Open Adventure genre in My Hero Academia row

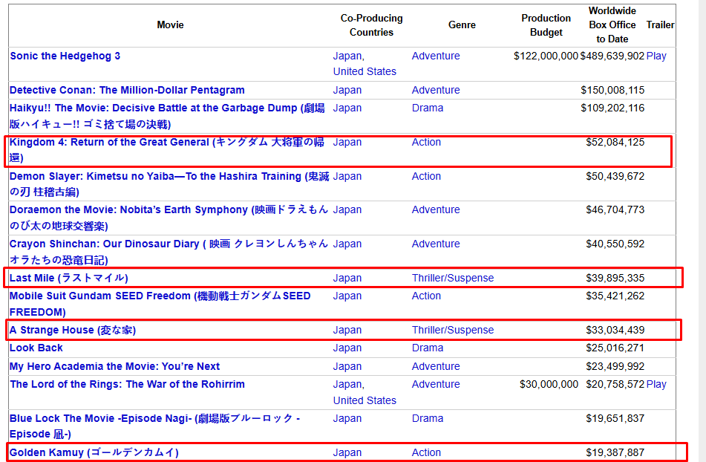(436, 366)
